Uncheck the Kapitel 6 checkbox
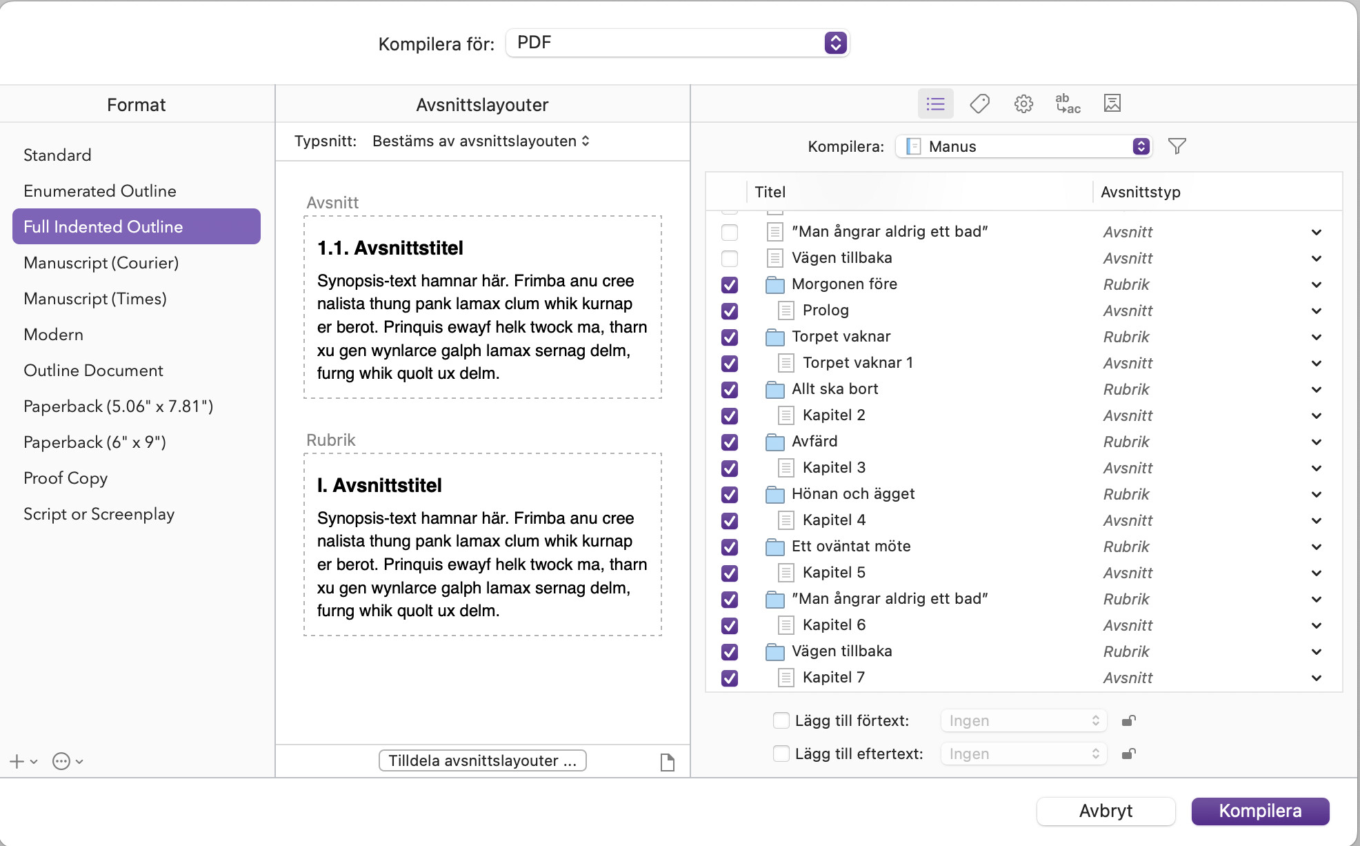Screen dimensions: 1360x846 click(x=729, y=625)
